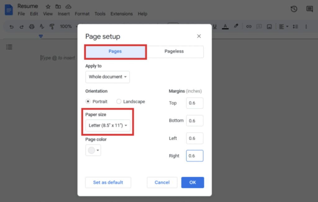Insert an image via the toolbar icon
This screenshot has width=318, height=202.
269,26
